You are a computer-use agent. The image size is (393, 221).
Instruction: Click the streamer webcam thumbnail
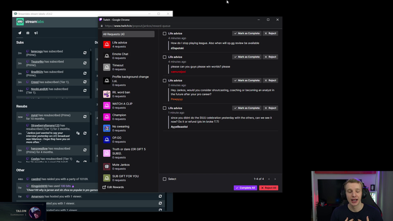pos(352,196)
